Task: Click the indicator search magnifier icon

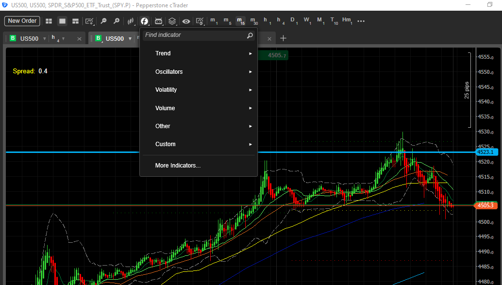Action: pyautogui.click(x=250, y=35)
